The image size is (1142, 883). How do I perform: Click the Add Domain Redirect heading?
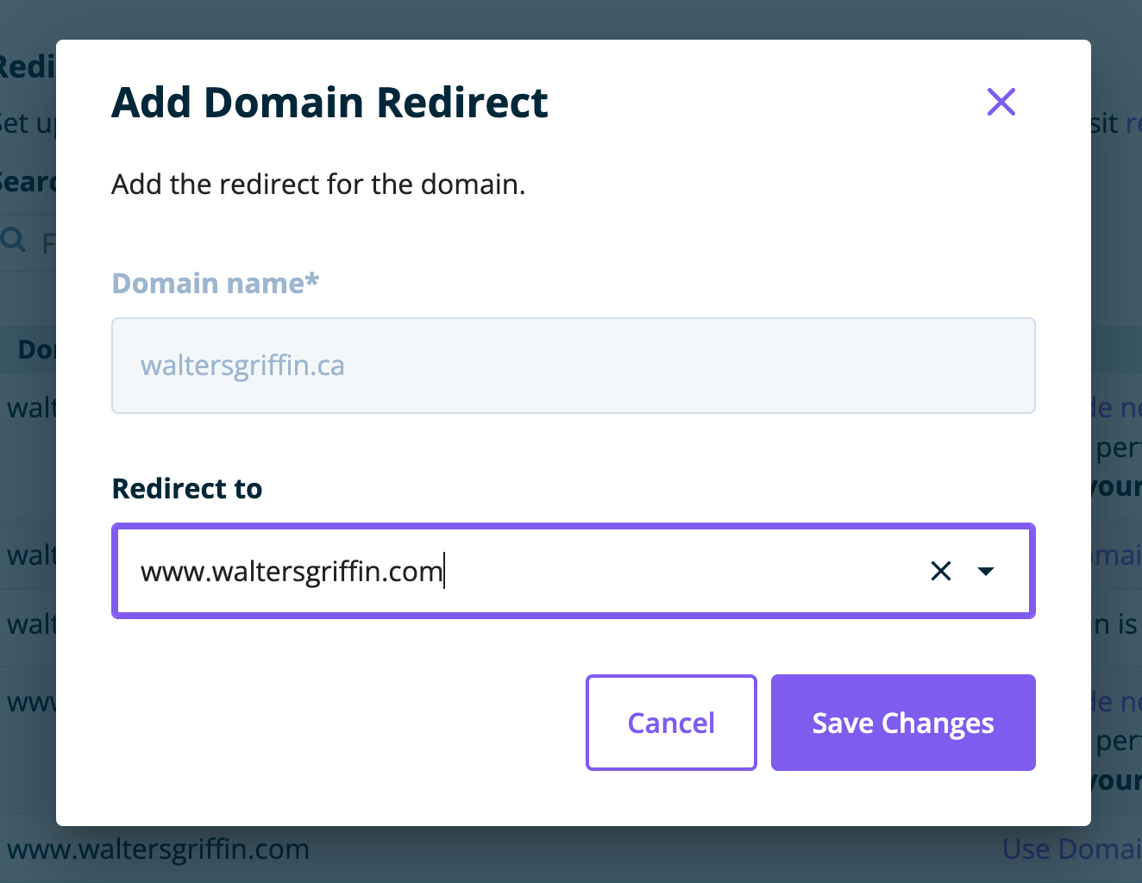329,103
